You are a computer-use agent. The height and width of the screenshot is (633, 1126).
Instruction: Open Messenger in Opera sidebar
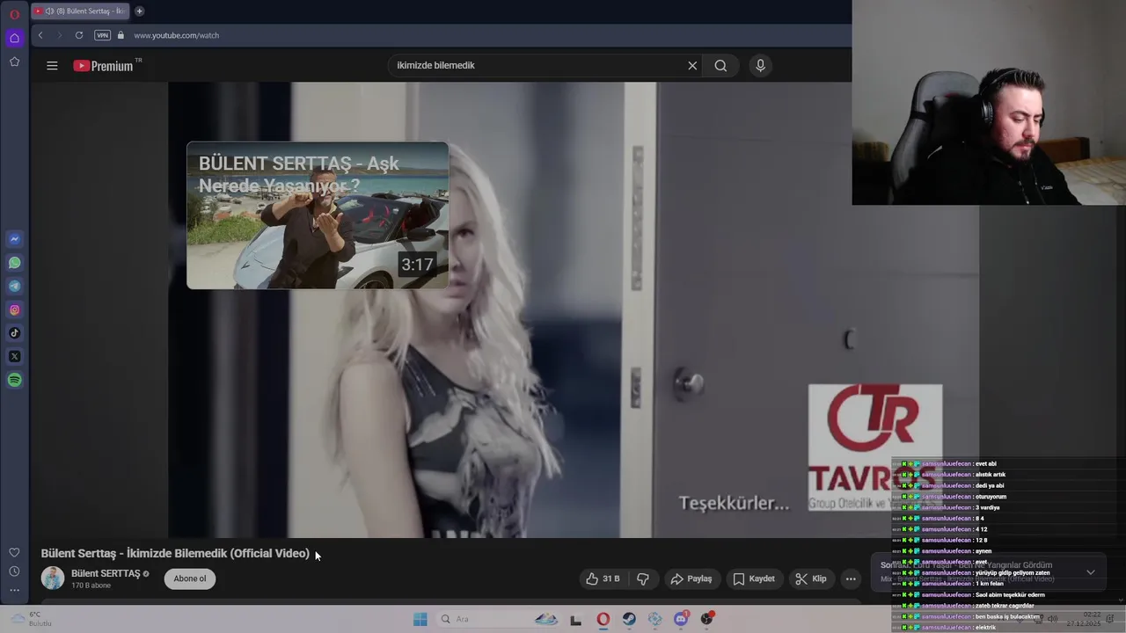click(14, 239)
